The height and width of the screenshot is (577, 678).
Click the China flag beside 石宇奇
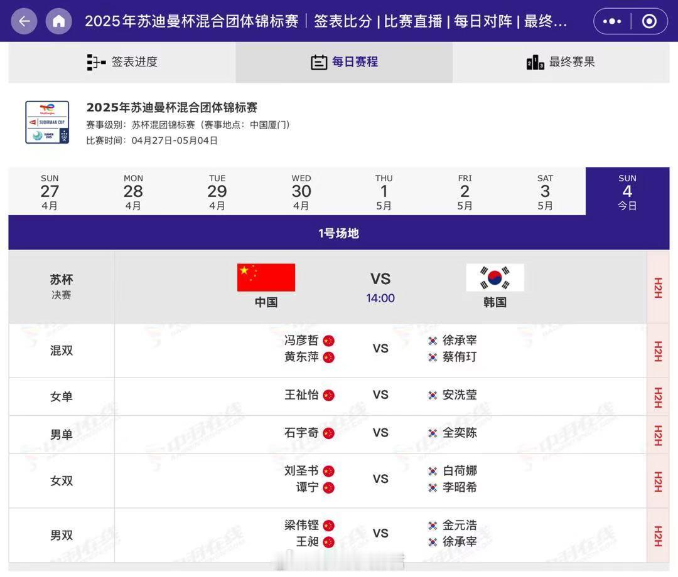328,433
